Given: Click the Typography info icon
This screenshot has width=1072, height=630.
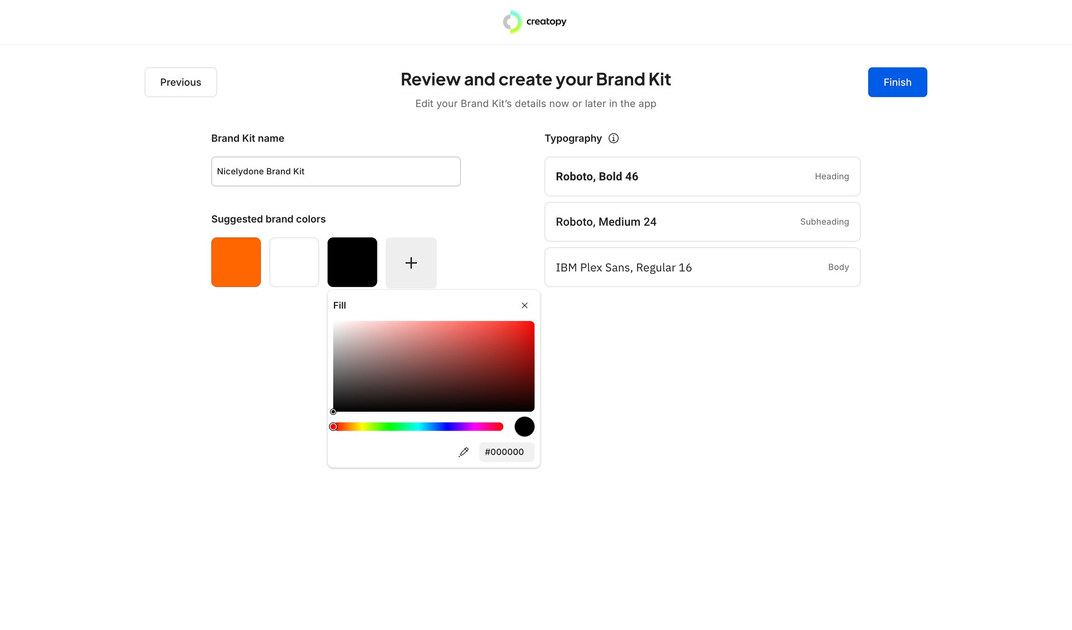Looking at the screenshot, I should (613, 138).
